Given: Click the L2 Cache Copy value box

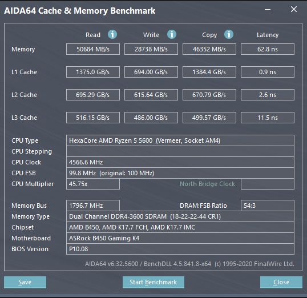Looking at the screenshot, I should pos(209,95).
